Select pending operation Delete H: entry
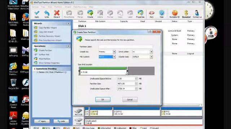 [x=51, y=72]
